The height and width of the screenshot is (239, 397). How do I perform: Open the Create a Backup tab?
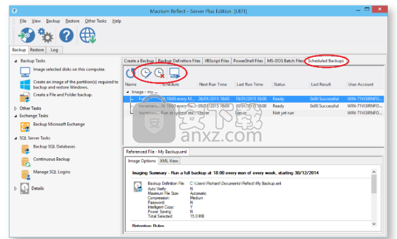(x=139, y=61)
